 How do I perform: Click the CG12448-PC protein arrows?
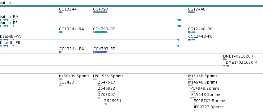(192, 40)
